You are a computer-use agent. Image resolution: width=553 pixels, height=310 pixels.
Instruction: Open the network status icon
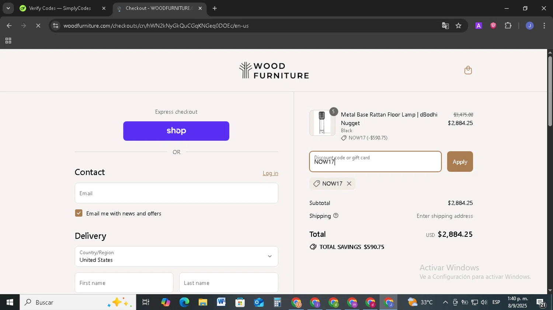474,302
